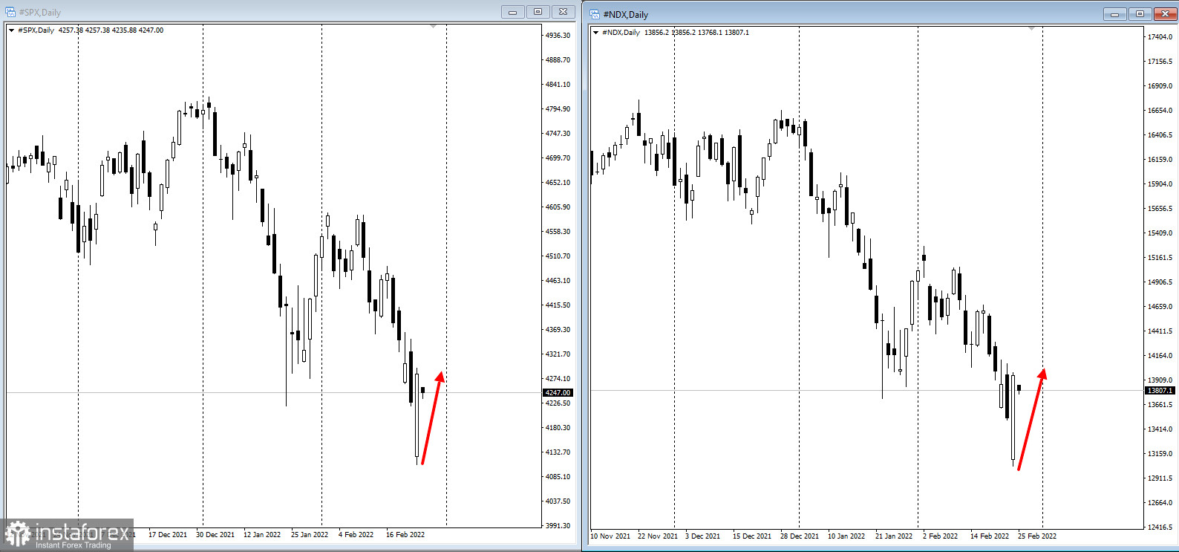This screenshot has width=1179, height=552.
Task: Click the 25 Jan 2022 date on SPX axis
Action: 310,535
